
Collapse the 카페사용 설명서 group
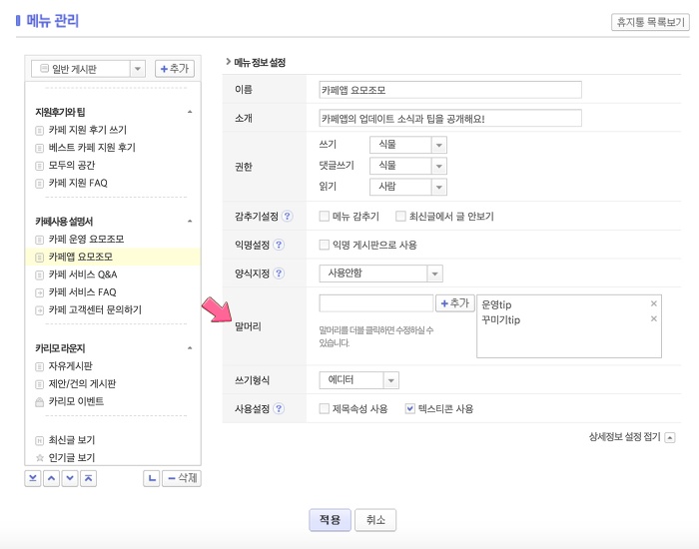(190, 221)
